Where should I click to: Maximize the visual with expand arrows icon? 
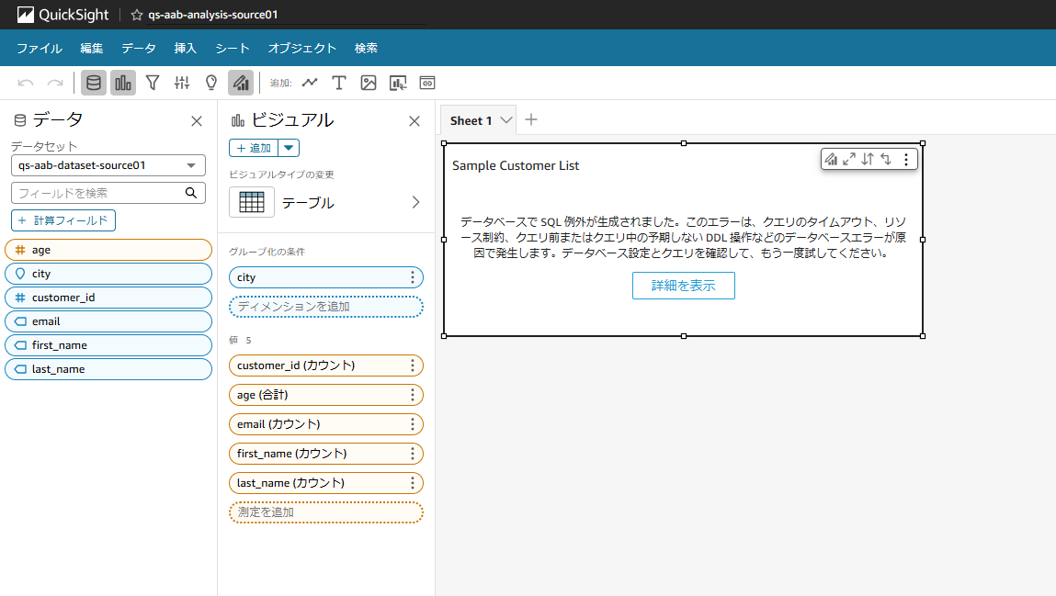[x=849, y=158]
